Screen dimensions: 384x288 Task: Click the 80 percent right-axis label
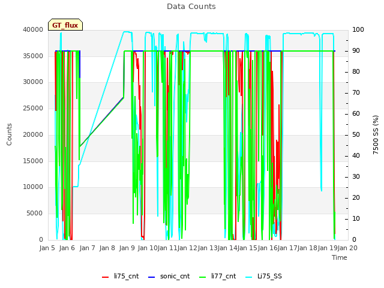[356, 72]
